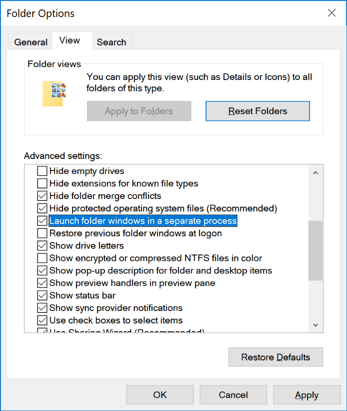Enable Show encrypted or compressed NTFS files in color
The image size is (347, 411).
tap(42, 258)
